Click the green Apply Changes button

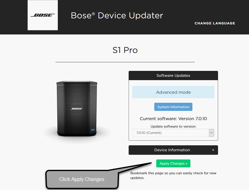[x=173, y=164]
